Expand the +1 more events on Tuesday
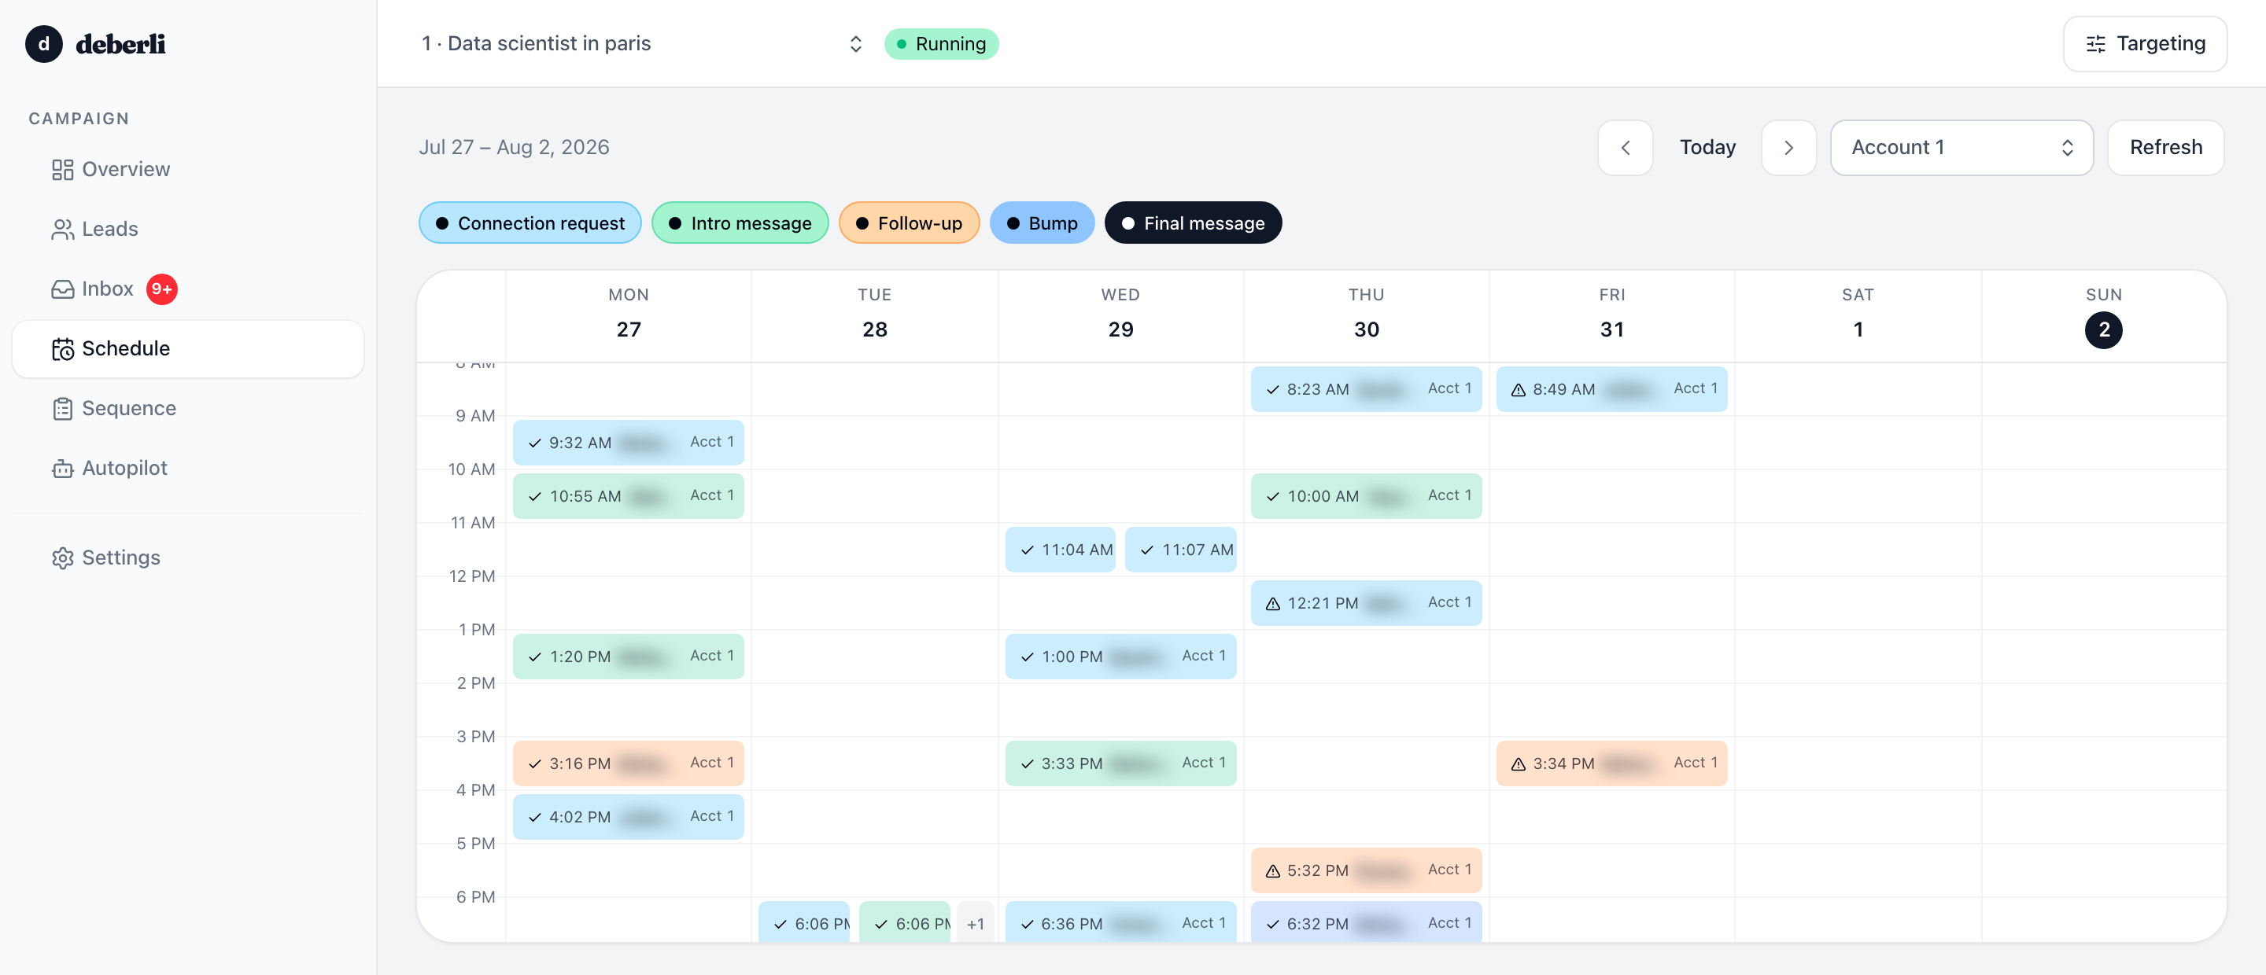The width and height of the screenshot is (2266, 975). click(x=976, y=924)
